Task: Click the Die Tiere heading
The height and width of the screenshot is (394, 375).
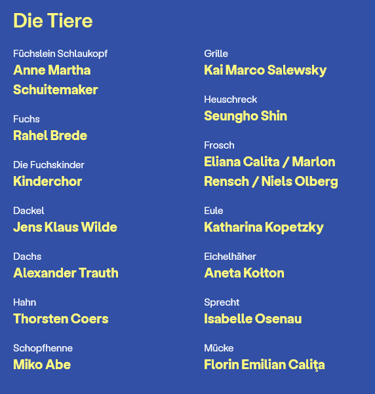Action: [53, 20]
